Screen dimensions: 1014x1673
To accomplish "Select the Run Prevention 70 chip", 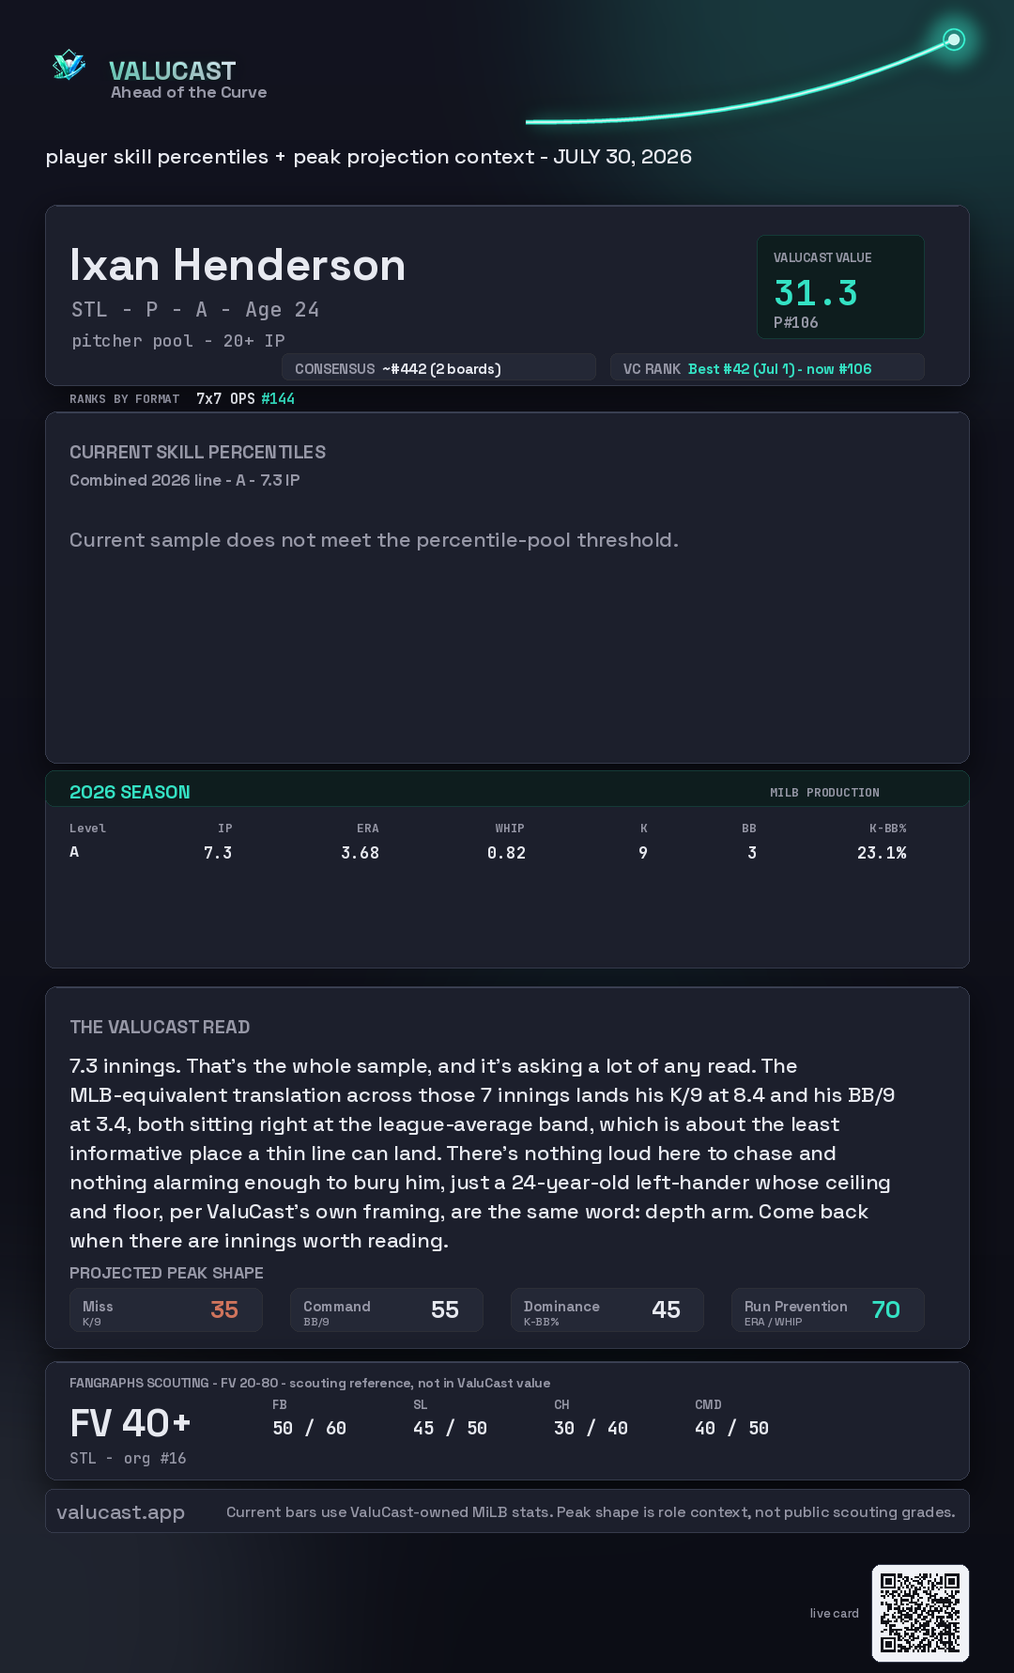I will click(x=828, y=1309).
